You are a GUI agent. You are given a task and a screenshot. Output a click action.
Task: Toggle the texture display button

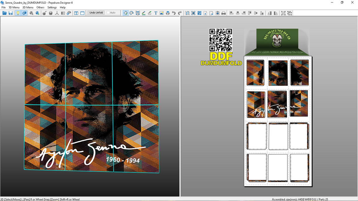click(24, 13)
